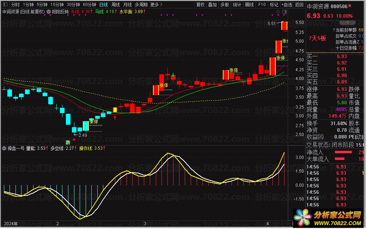Switch to 分时 intraday view
Screen dimensions: 367x229
click(x=16, y=5)
